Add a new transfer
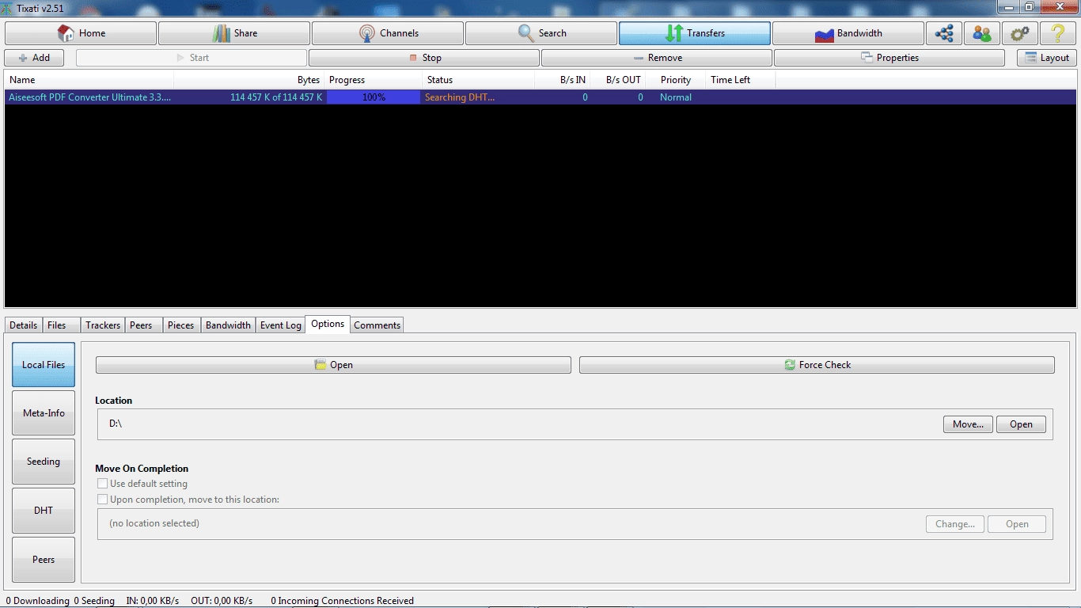The image size is (1081, 608). [34, 58]
